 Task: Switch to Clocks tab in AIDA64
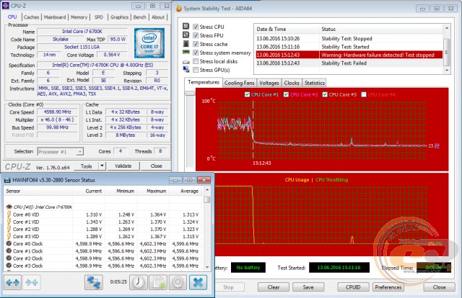click(x=292, y=83)
